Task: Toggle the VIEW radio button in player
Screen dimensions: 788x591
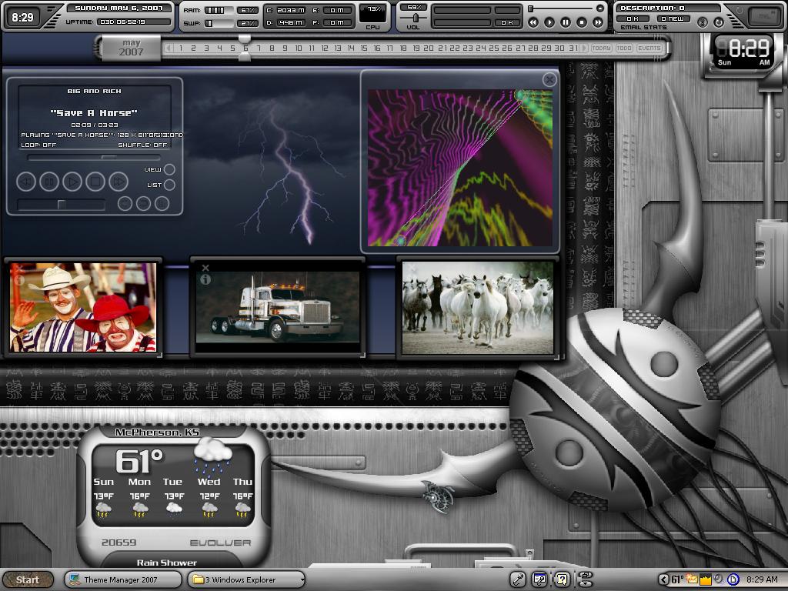Action: tap(170, 169)
